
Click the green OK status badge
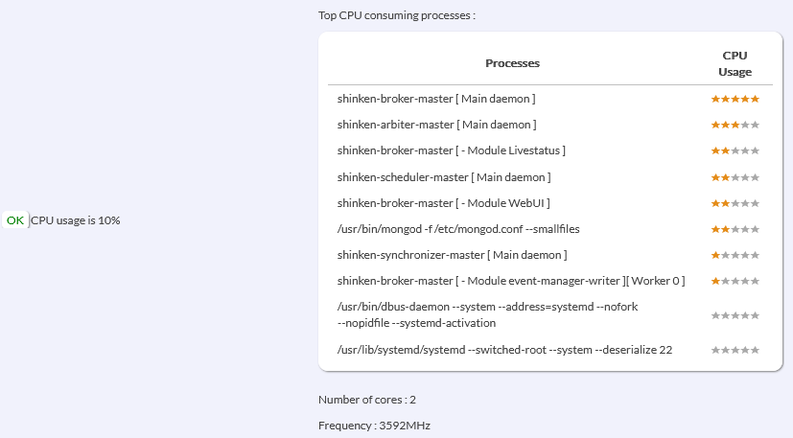(x=15, y=220)
